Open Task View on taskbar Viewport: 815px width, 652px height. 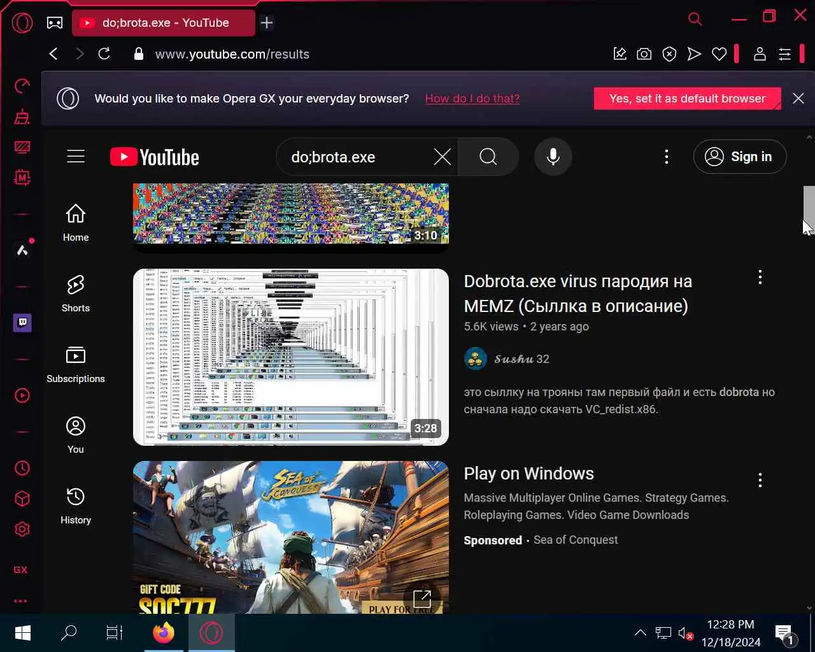pos(114,633)
